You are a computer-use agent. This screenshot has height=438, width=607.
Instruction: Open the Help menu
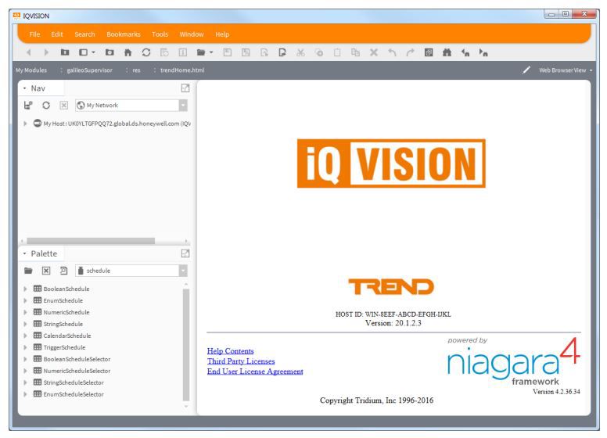click(x=222, y=34)
